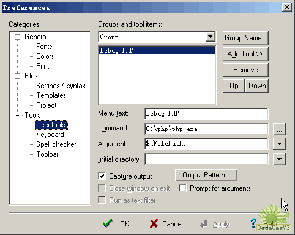
Task: Open the Argument dropdown arrow
Action: (x=279, y=144)
